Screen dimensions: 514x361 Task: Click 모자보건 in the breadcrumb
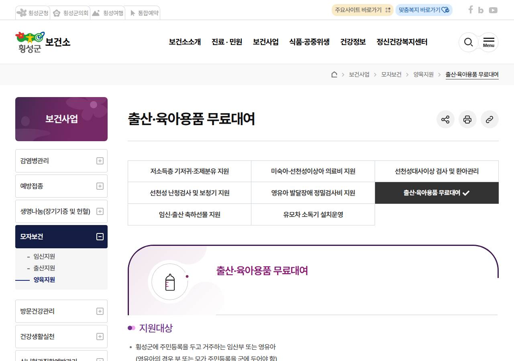tap(391, 75)
